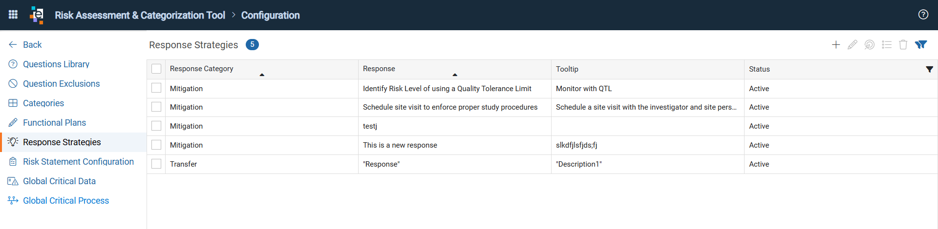
Task: Check the row for Transfer response
Action: point(156,164)
